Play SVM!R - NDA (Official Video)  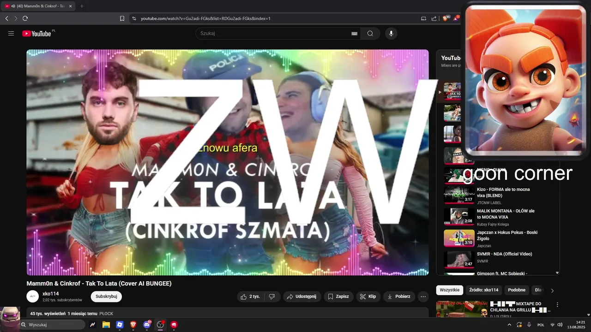504,254
